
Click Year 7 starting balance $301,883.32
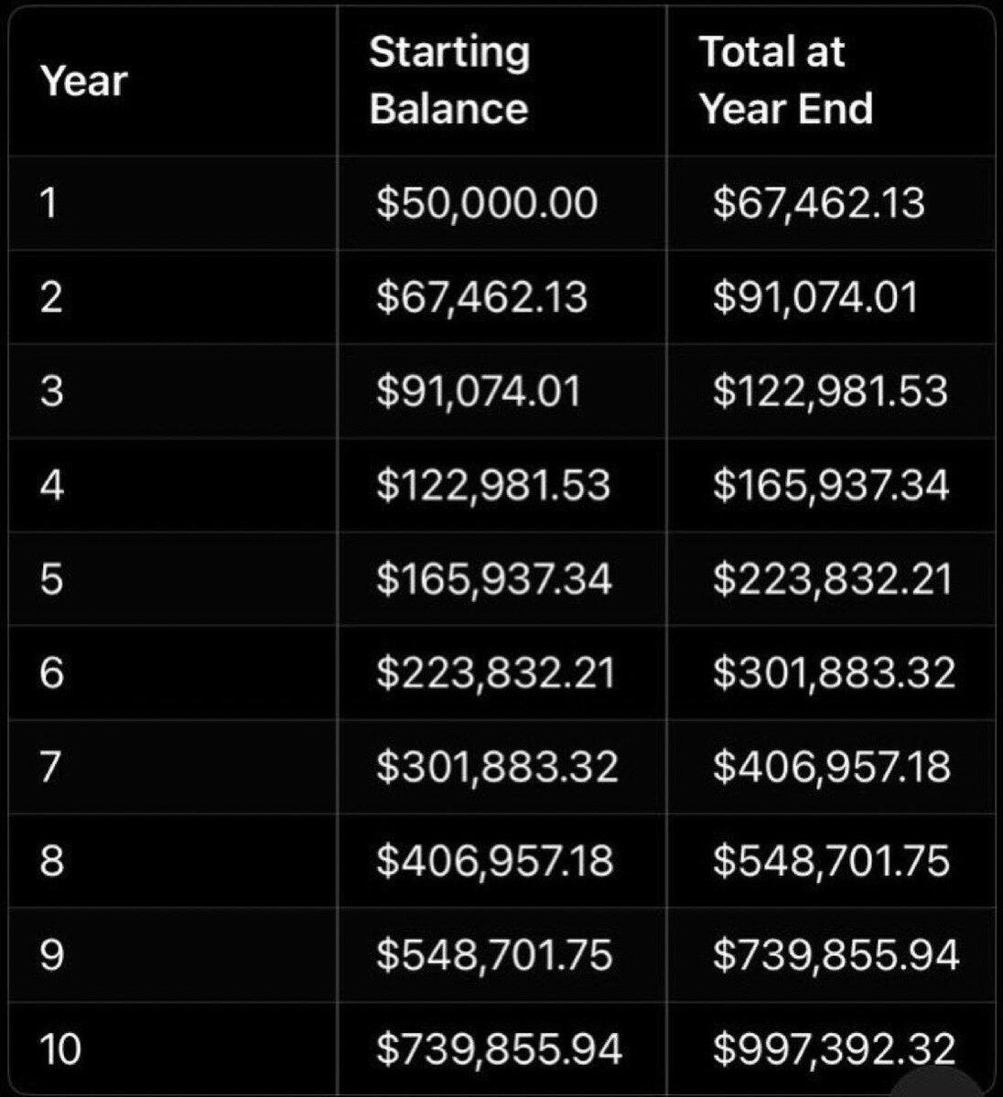(x=497, y=767)
